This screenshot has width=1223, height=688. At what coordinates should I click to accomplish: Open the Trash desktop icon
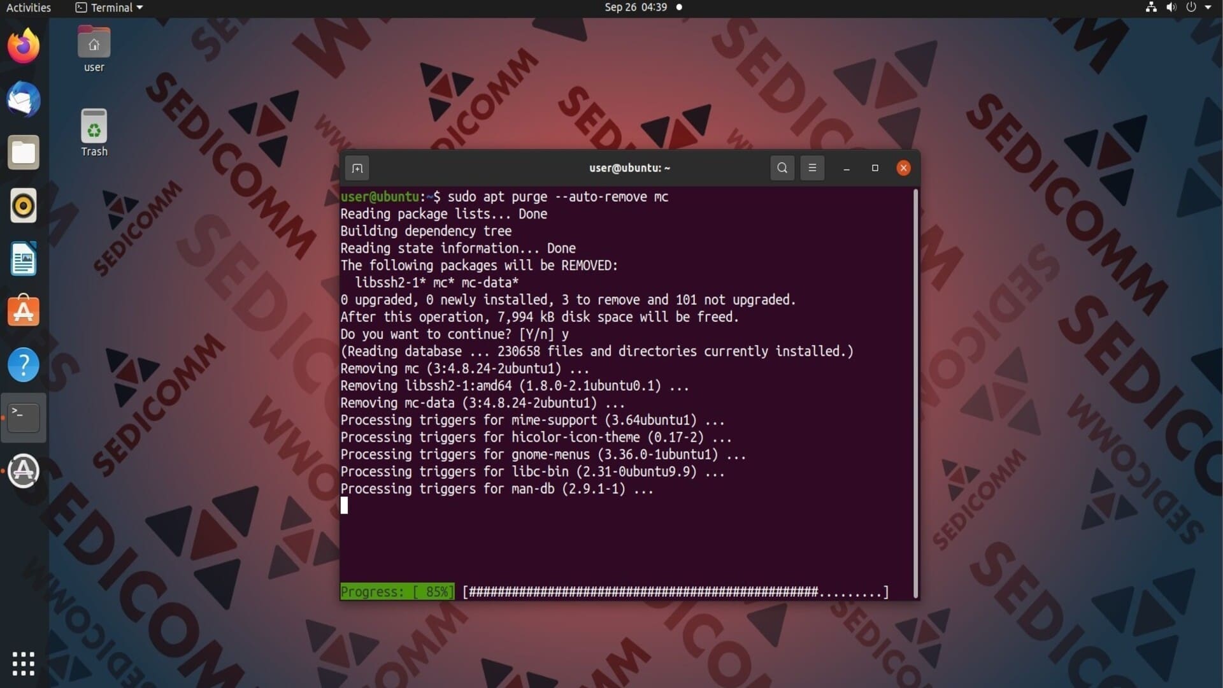point(94,133)
